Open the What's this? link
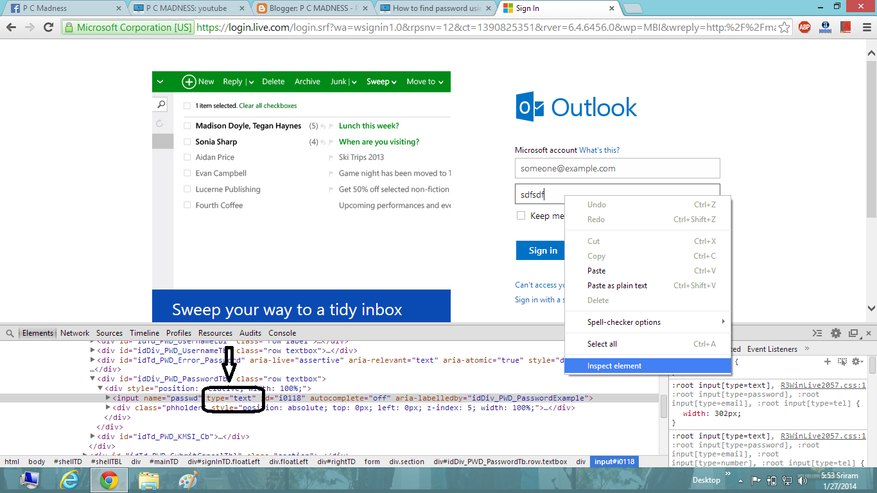Viewport: 877px width, 493px height. pos(599,150)
